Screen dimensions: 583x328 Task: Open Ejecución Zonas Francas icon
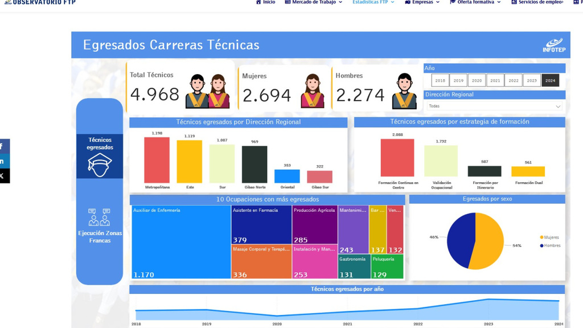click(x=100, y=217)
